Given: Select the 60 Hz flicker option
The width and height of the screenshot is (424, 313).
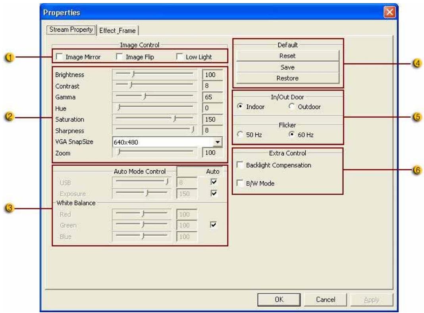Looking at the screenshot, I should tap(291, 134).
